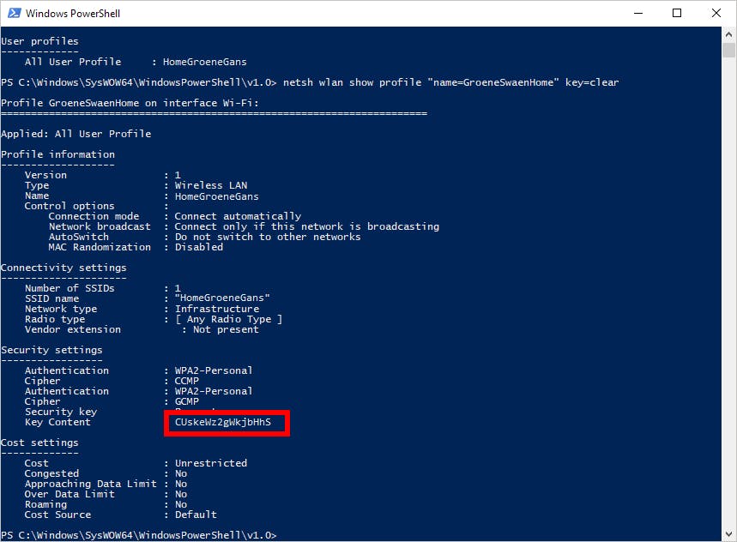The image size is (737, 542).
Task: Click the 'Congested' label
Action: tap(51, 473)
